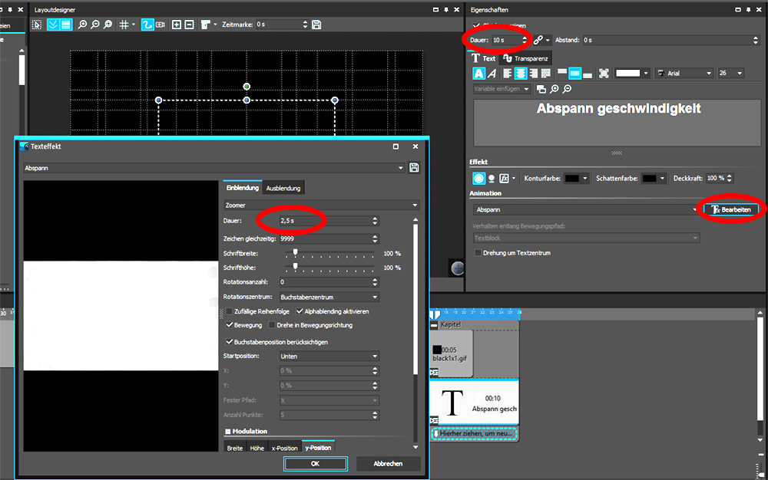768x480 pixels.
Task: Apply italic text style icon
Action: (492, 74)
